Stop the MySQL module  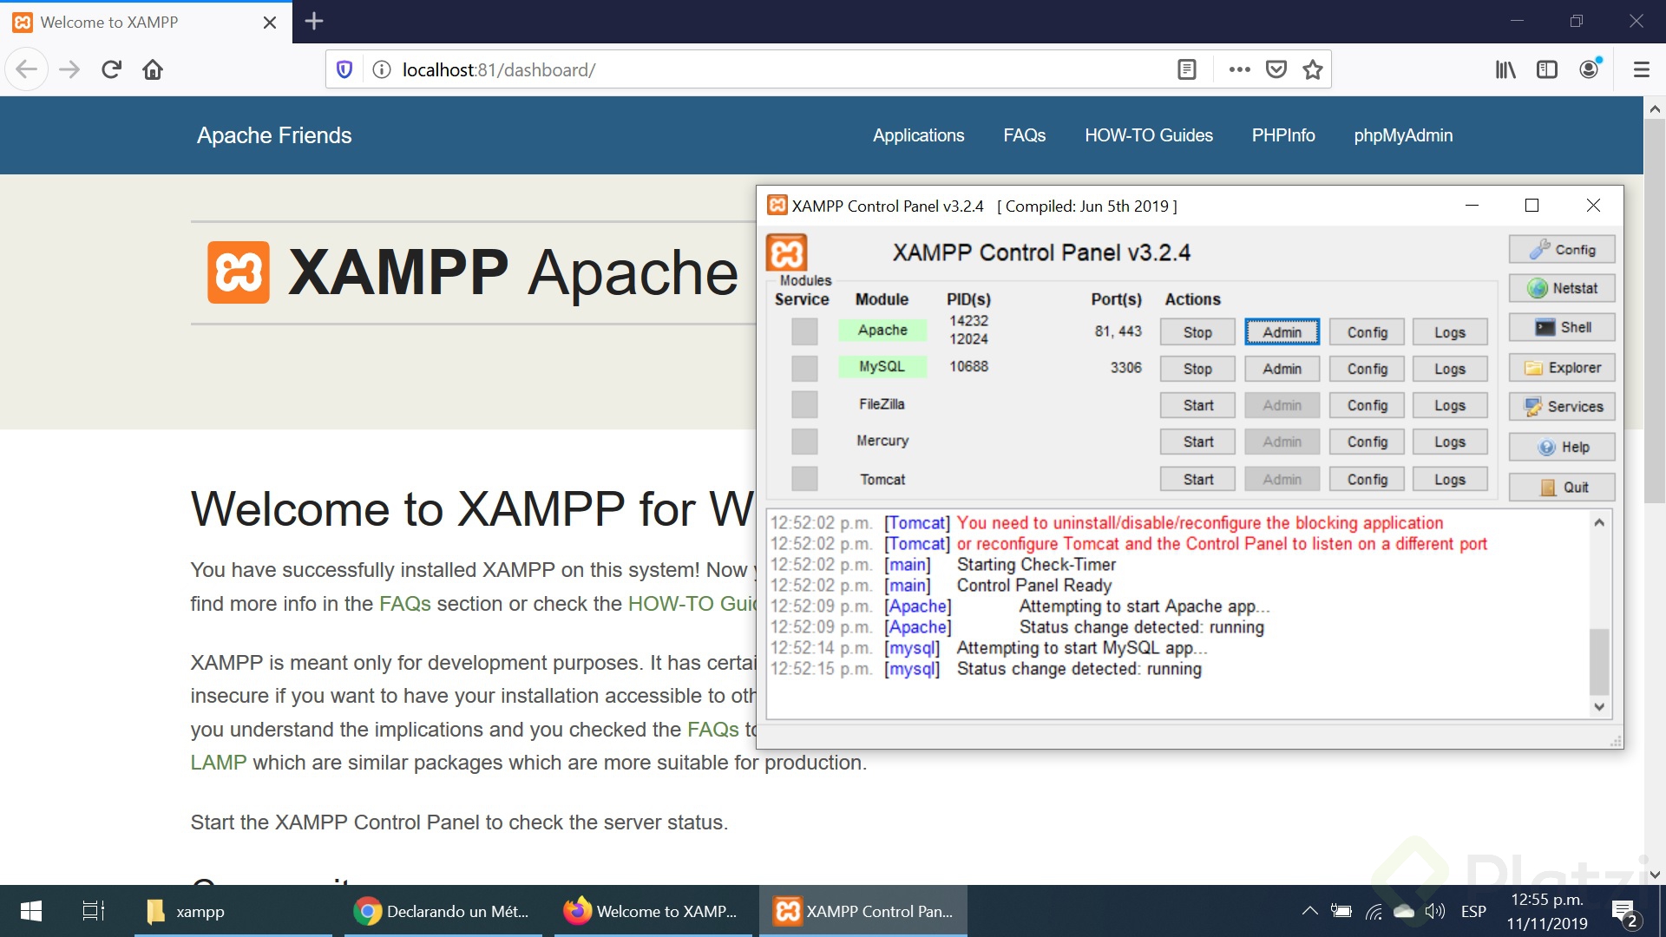1197,369
